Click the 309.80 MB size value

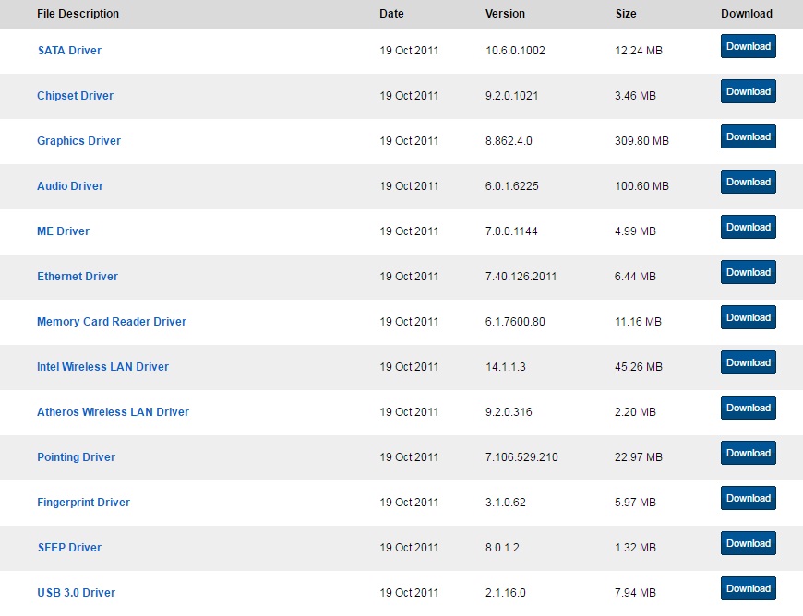point(642,141)
